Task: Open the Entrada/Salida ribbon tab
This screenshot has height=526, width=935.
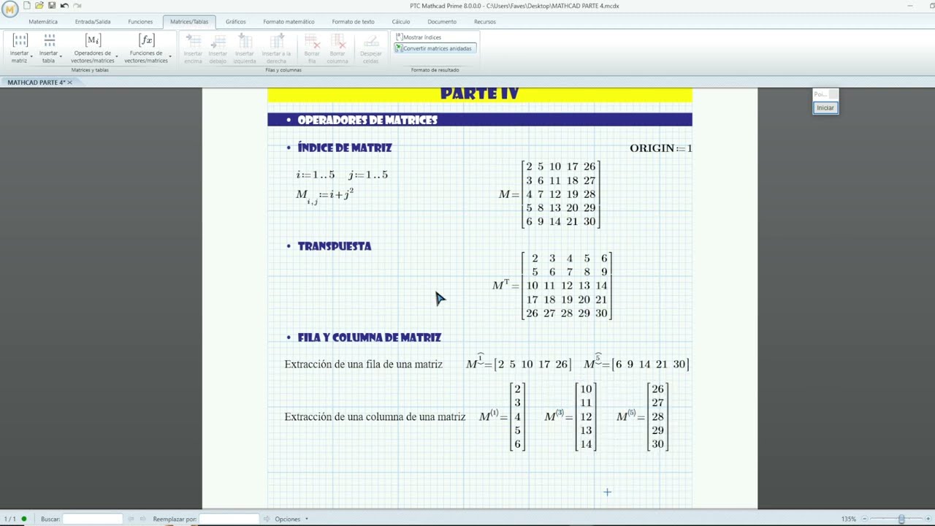Action: (93, 22)
